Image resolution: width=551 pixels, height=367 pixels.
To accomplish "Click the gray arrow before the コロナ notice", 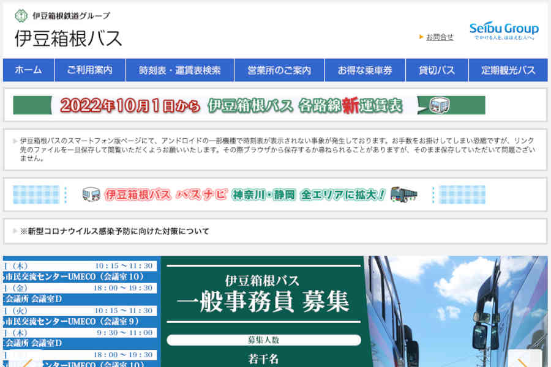I will click(15, 231).
